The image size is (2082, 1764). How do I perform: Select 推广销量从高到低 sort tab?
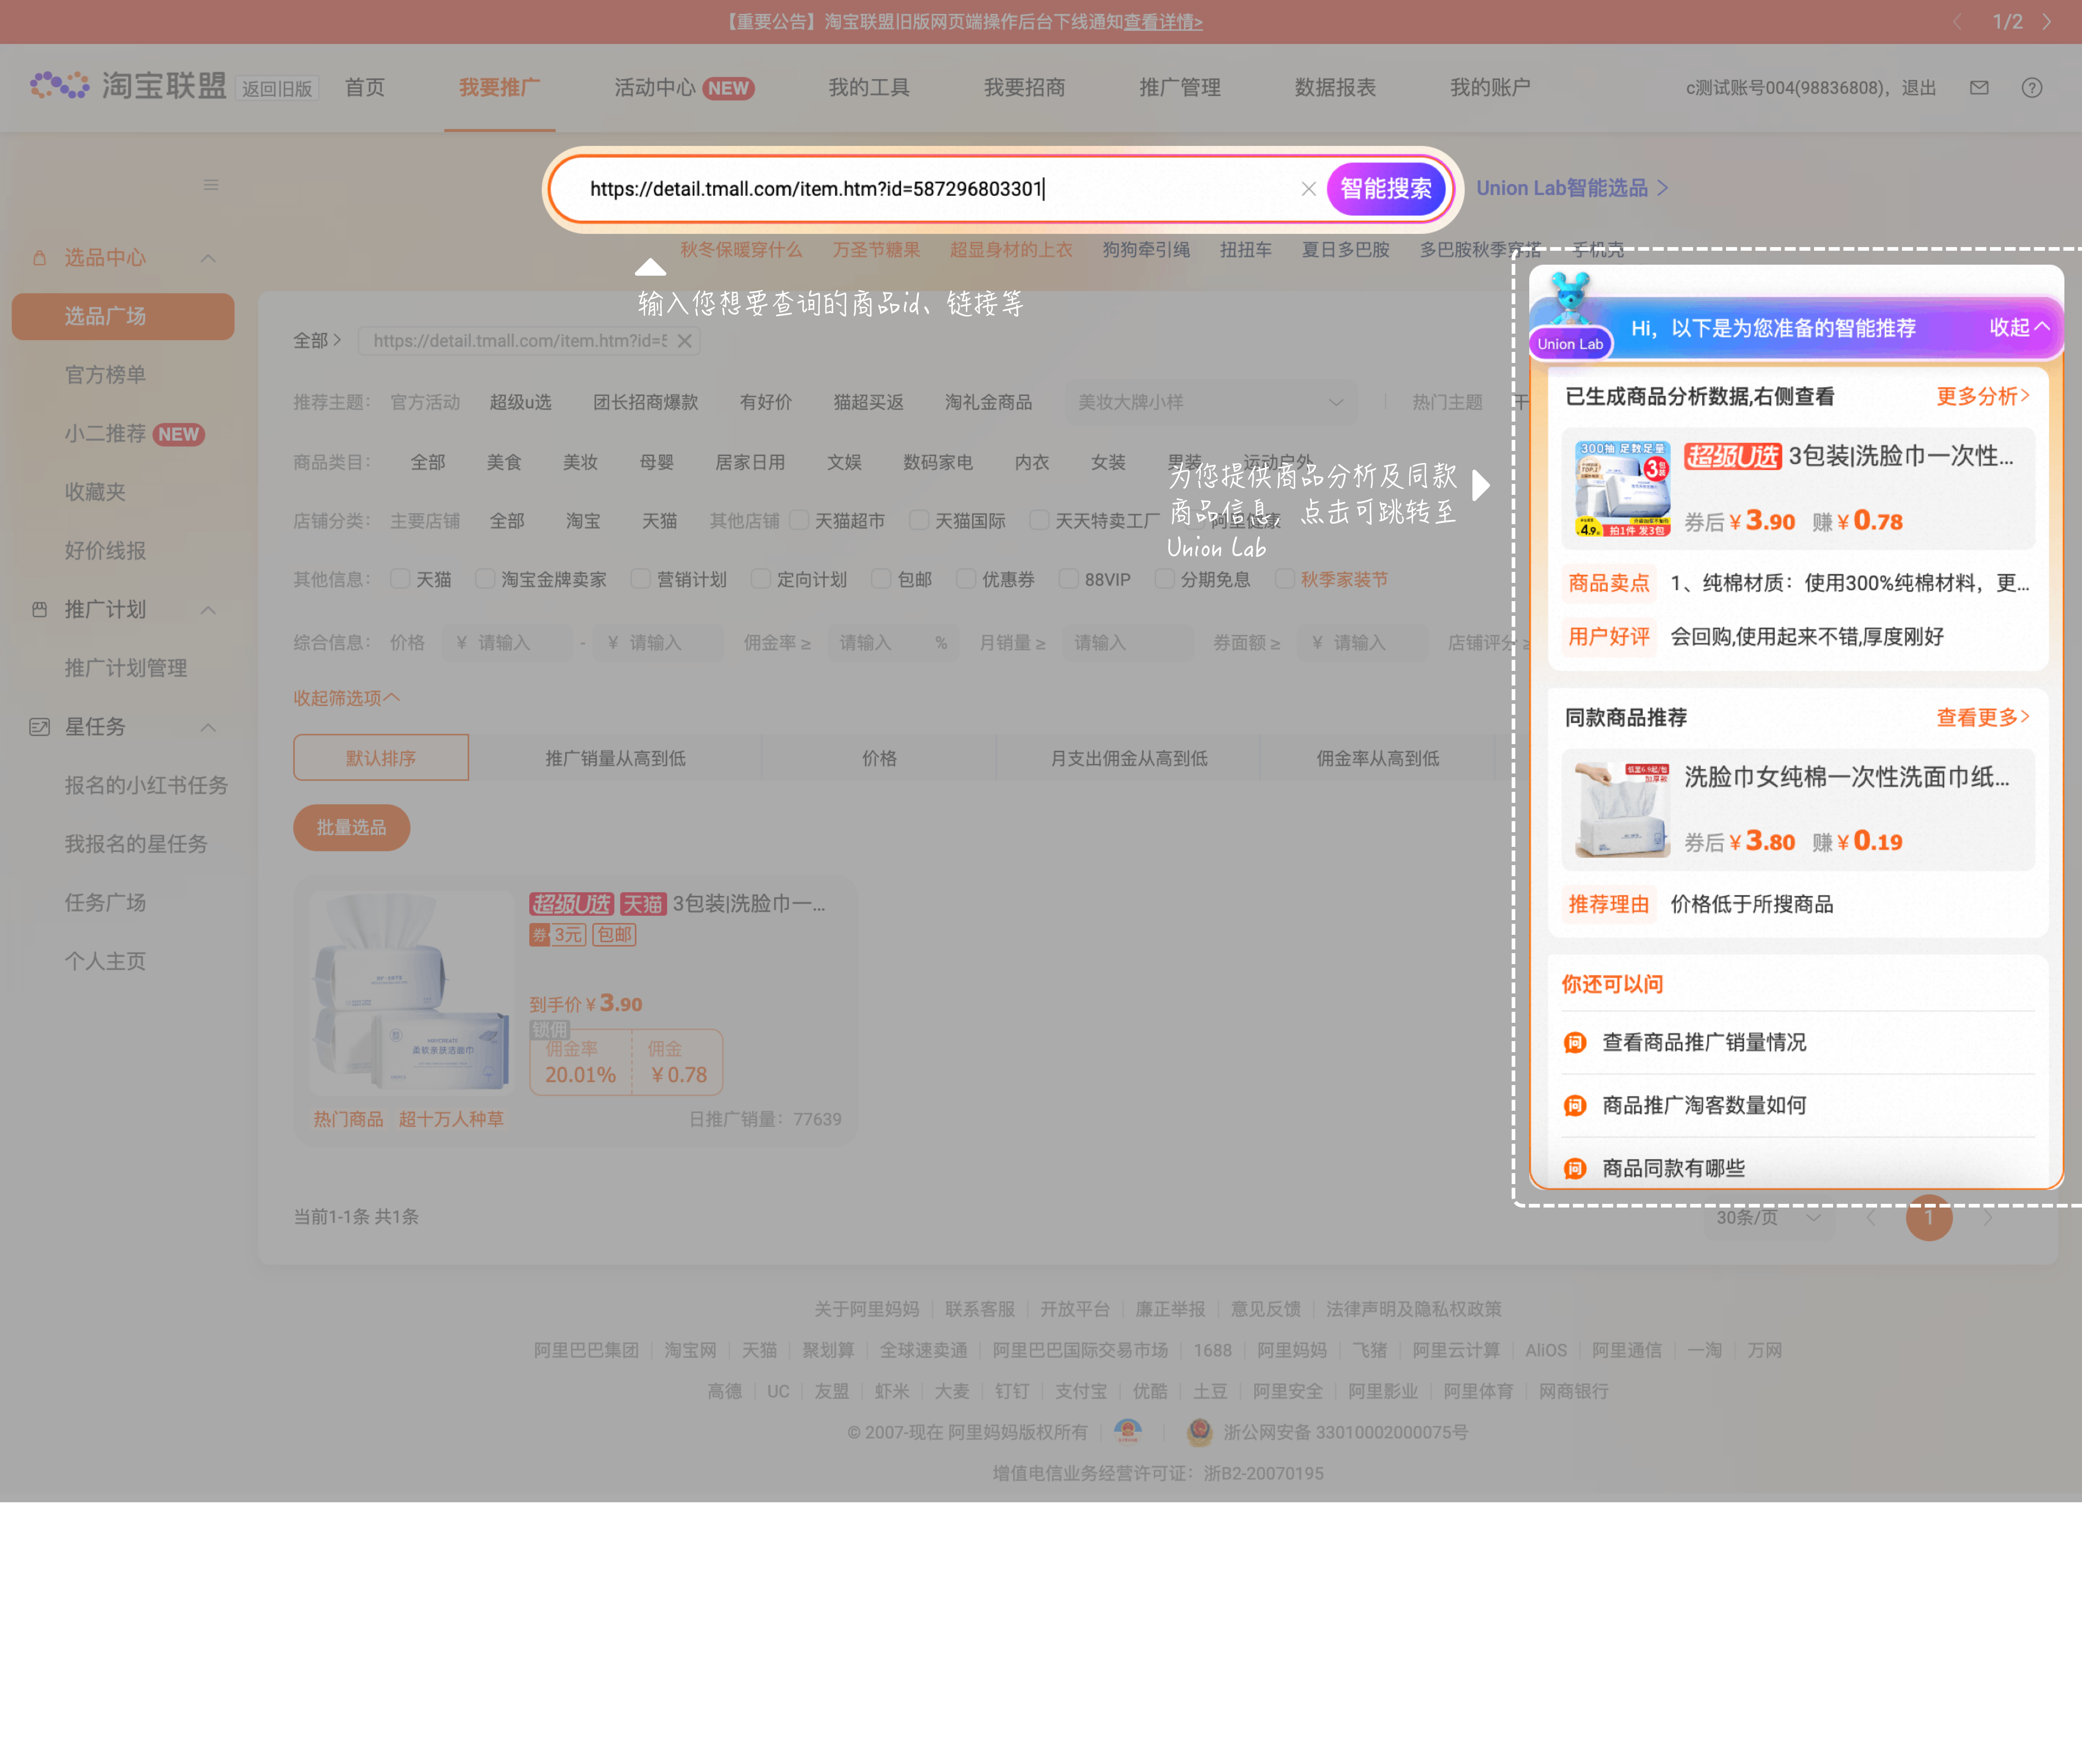pos(615,758)
